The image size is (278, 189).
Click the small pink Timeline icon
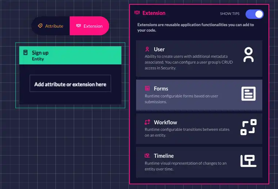147,156
